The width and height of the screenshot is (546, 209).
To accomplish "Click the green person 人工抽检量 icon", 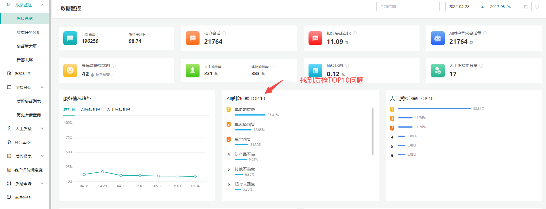I will pos(193,71).
